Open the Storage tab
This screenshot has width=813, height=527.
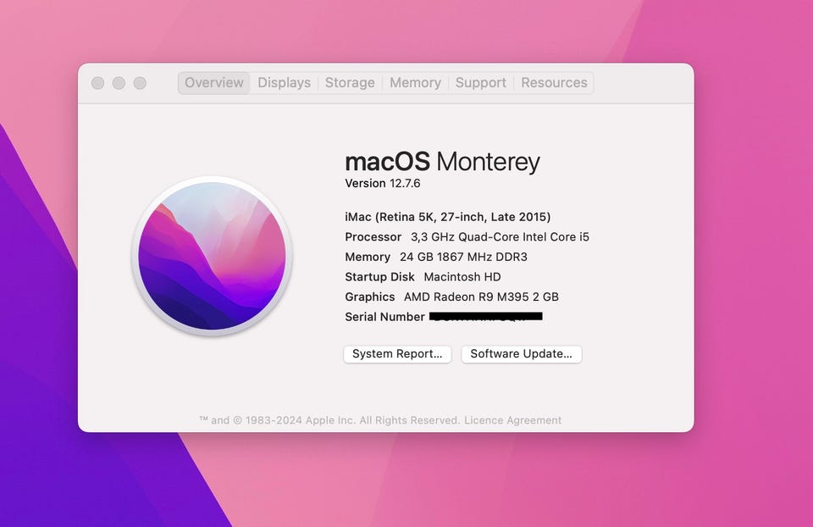(350, 83)
